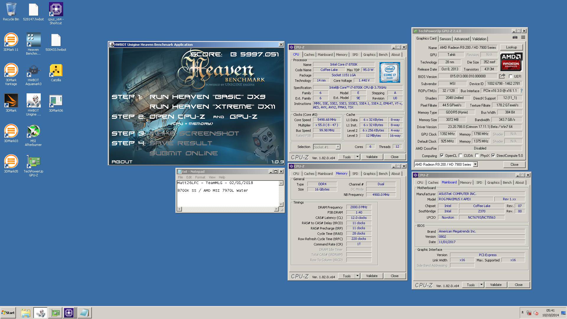Toggle PhysX checkbox in GPU-Z

pos(477,156)
